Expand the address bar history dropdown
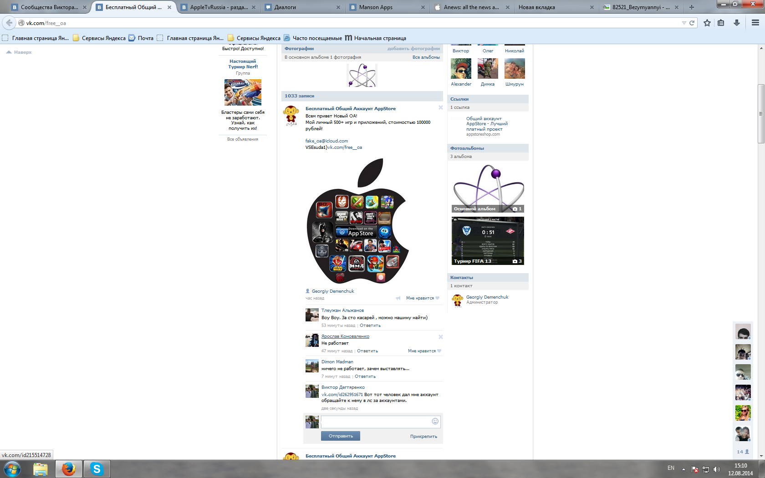 684,23
